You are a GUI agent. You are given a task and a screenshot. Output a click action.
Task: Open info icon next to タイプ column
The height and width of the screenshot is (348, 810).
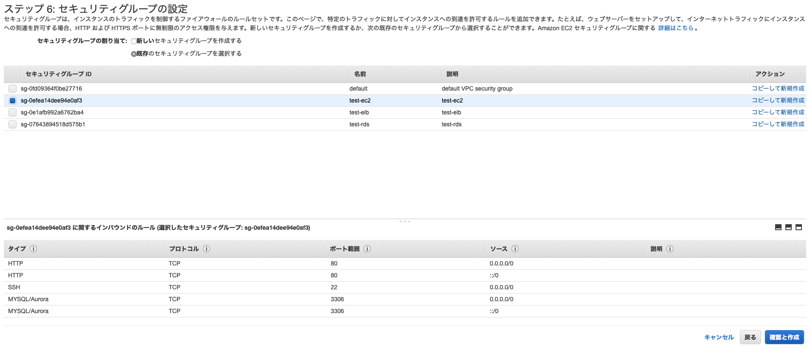click(x=34, y=249)
